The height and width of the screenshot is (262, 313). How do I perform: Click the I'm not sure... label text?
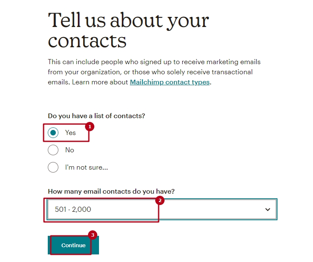click(86, 167)
